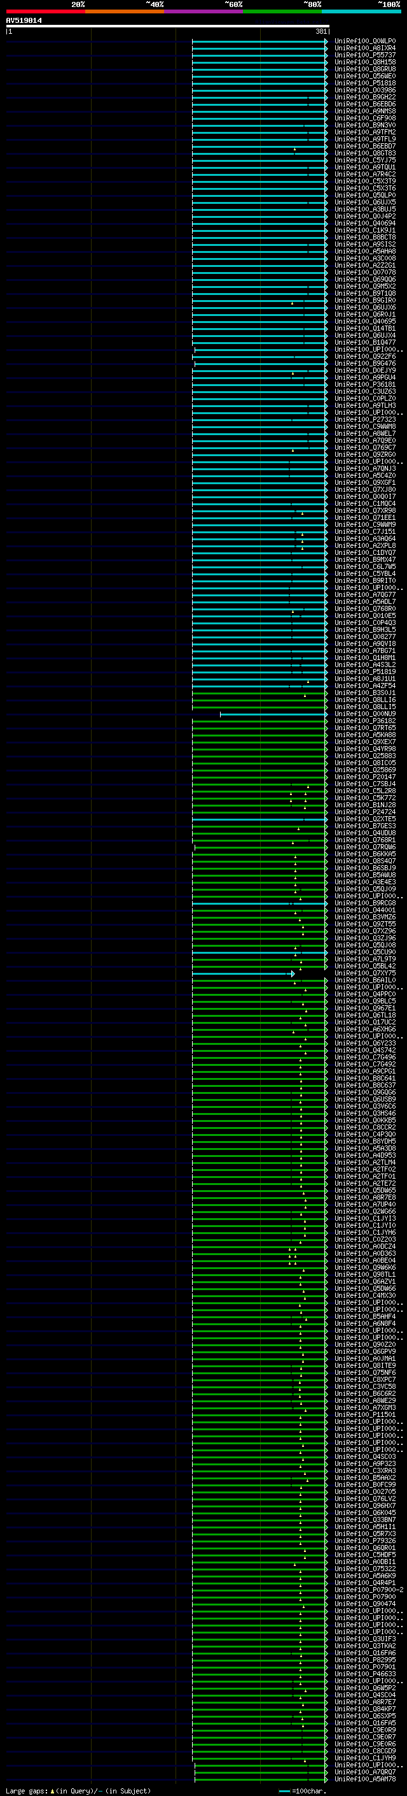The height and width of the screenshot is (1796, 407).
Task: Open hit UniRef100_P55737
Action: click(x=364, y=55)
